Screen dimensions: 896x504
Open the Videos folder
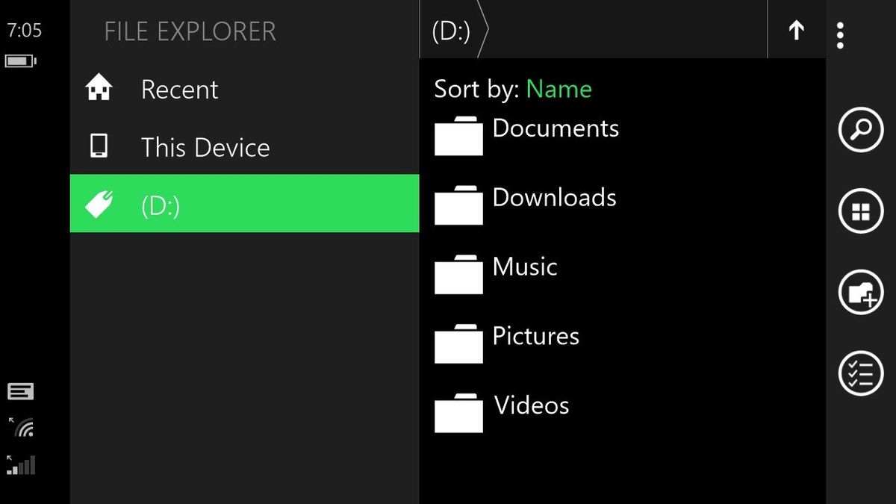pos(531,405)
